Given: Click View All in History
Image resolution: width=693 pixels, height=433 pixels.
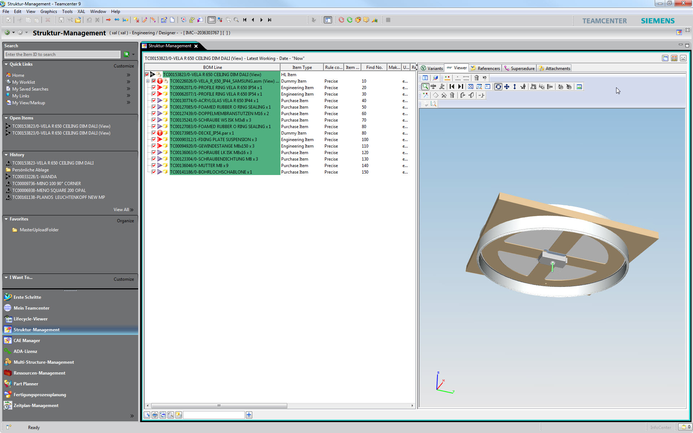Looking at the screenshot, I should coord(123,210).
